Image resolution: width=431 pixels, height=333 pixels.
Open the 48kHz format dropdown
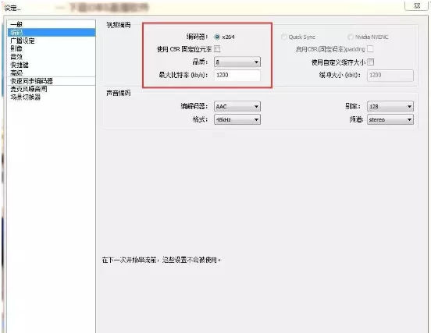pyautogui.click(x=237, y=119)
